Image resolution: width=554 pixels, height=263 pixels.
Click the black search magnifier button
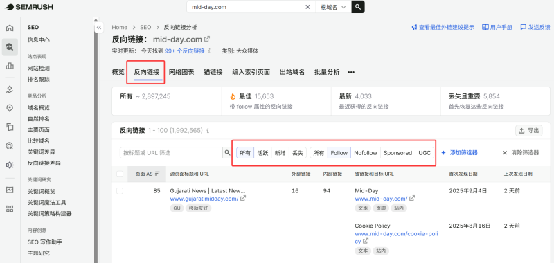tap(358, 7)
